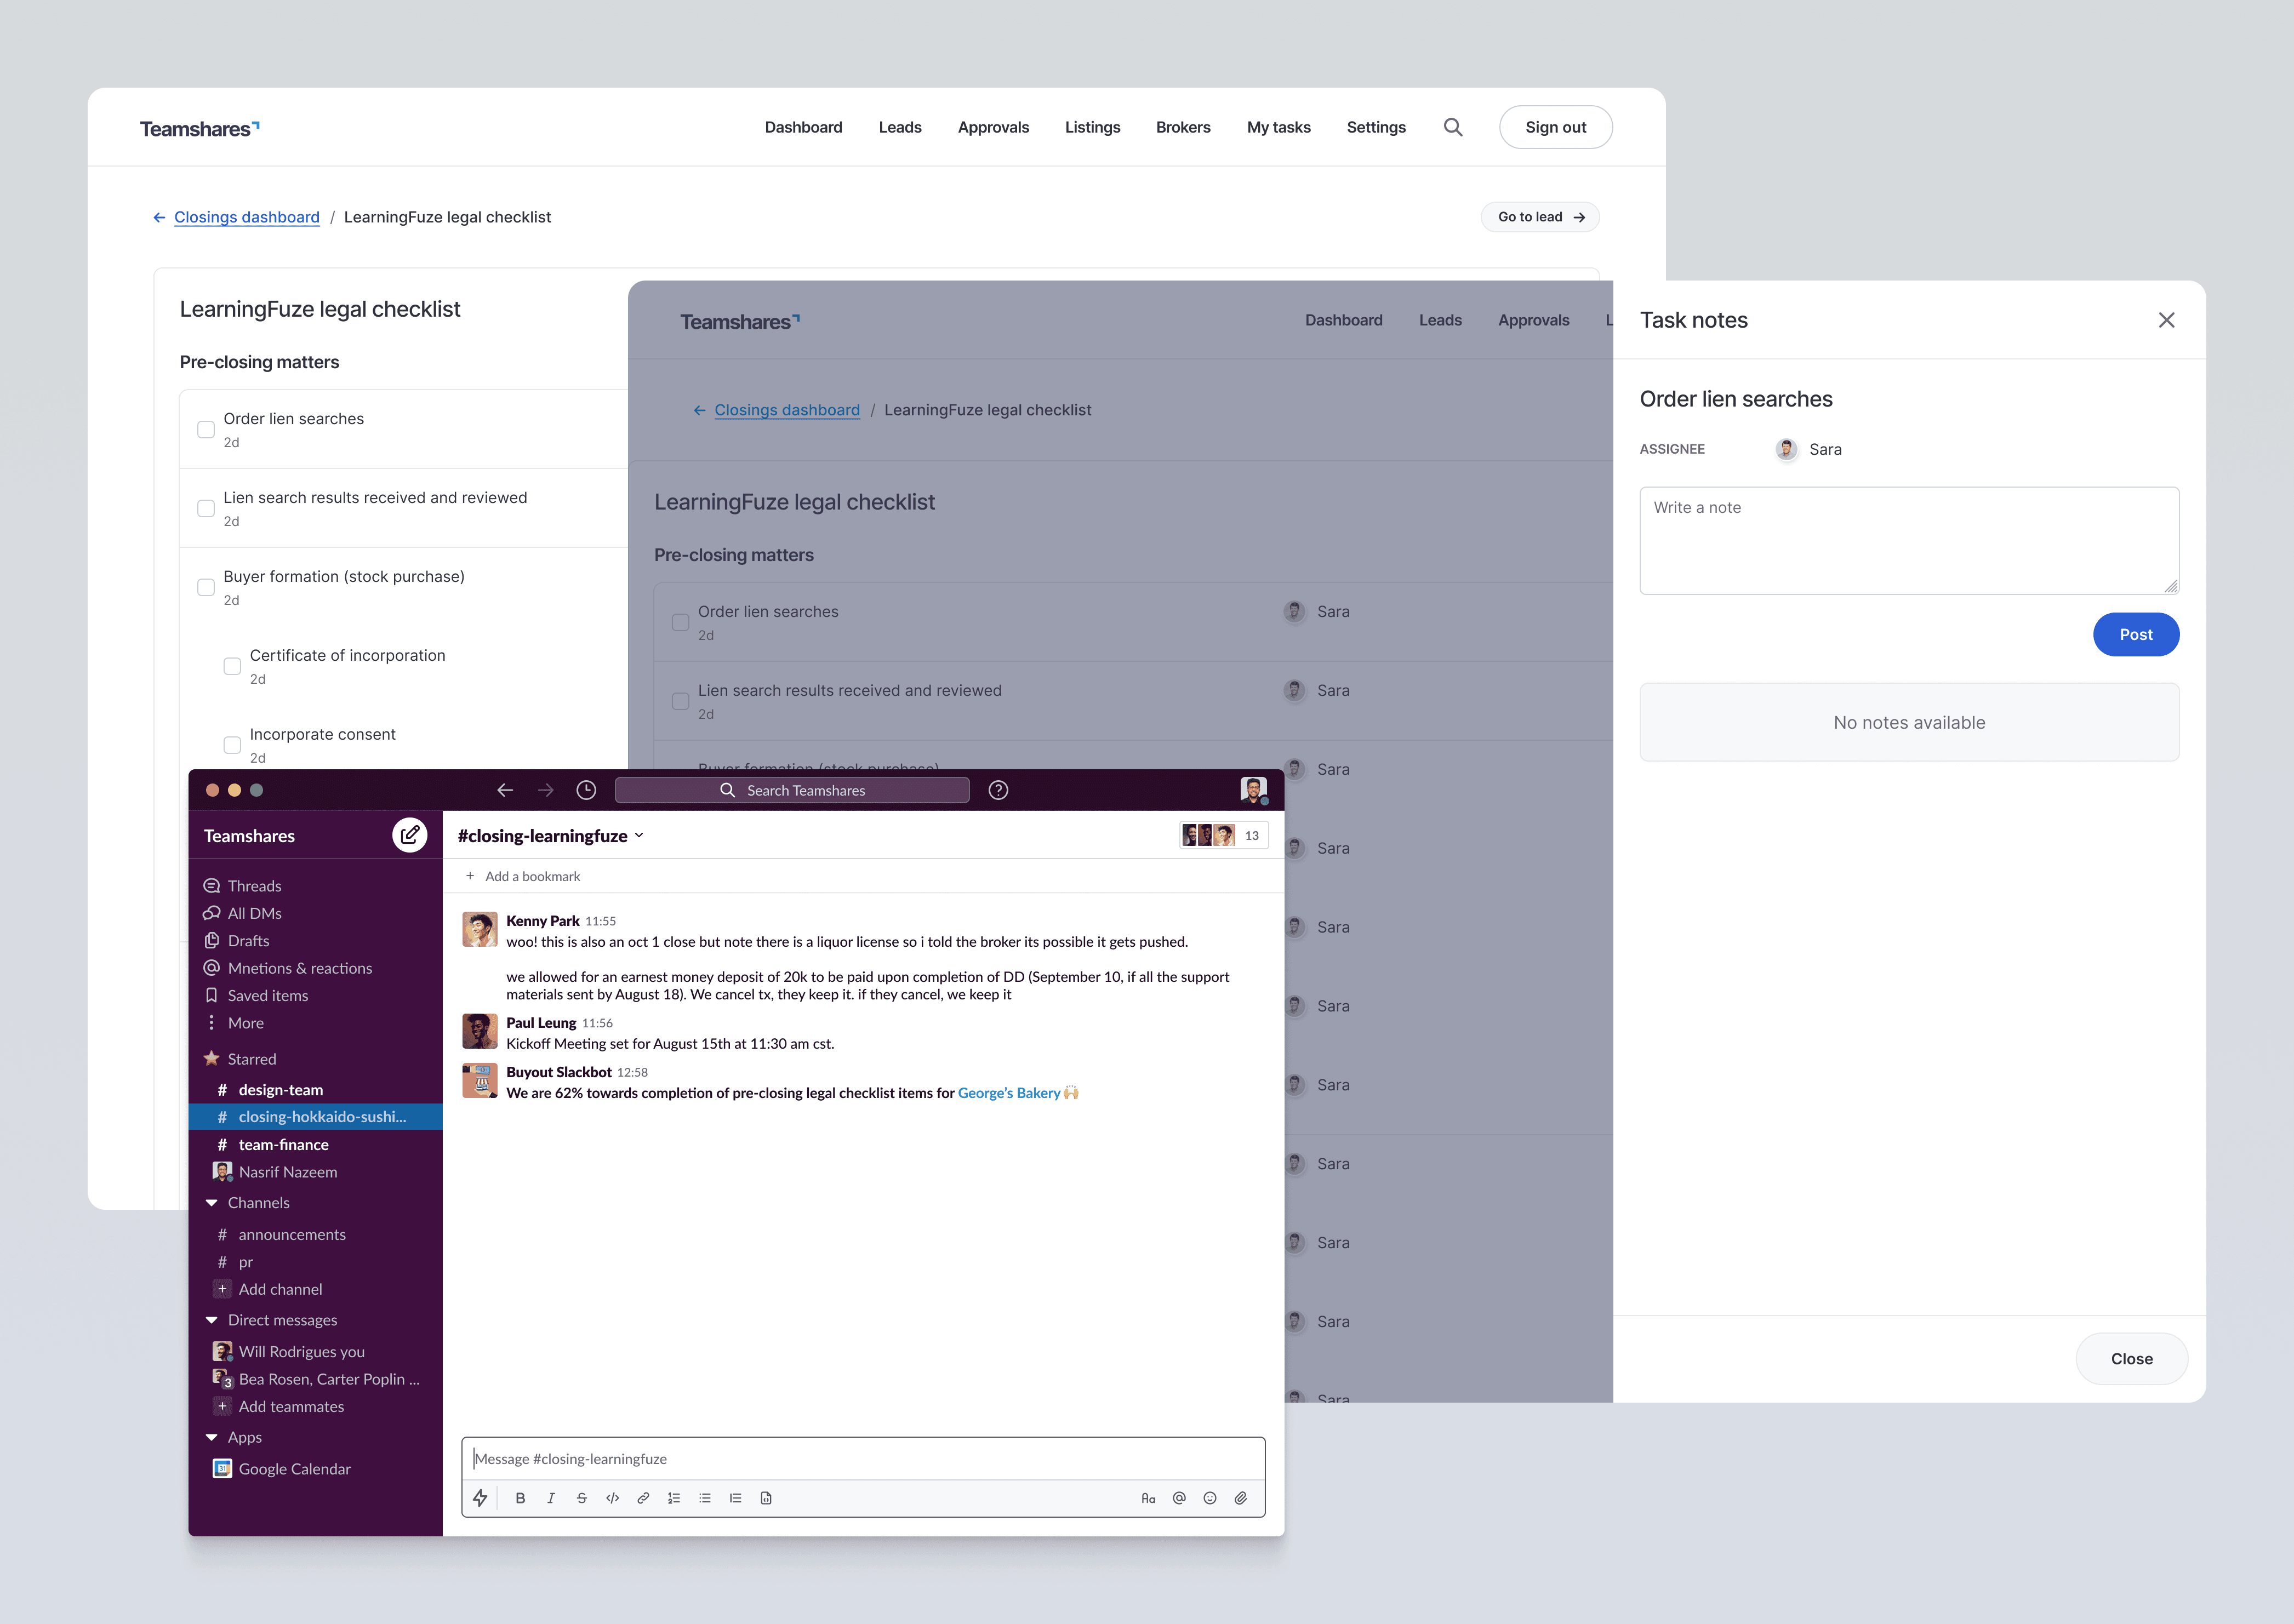Insert a link using the link icon
2294x1624 pixels.
pos(643,1498)
